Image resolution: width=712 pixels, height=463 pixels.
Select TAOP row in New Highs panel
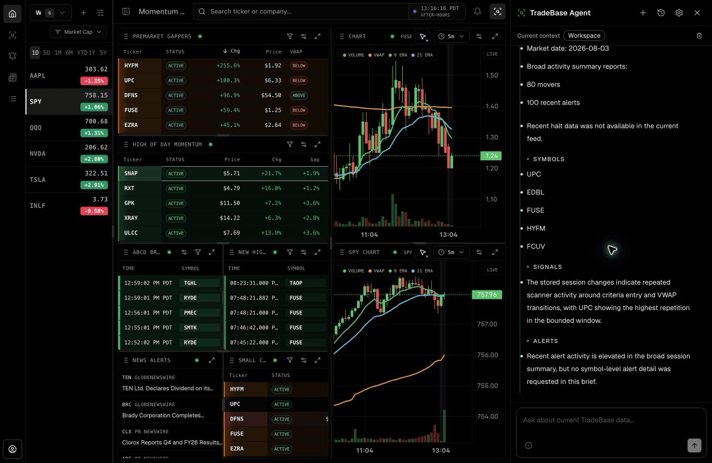(276, 283)
